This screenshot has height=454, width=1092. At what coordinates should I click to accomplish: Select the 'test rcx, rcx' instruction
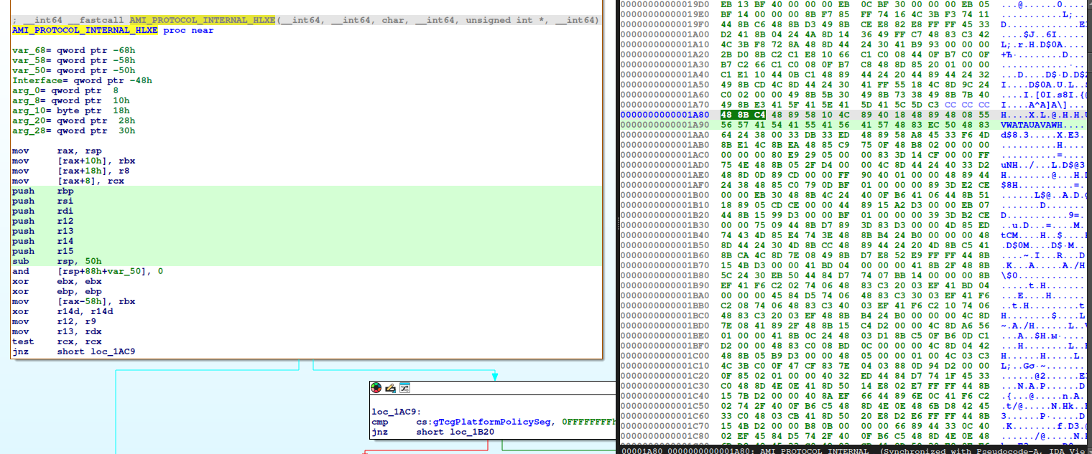[x=59, y=342]
